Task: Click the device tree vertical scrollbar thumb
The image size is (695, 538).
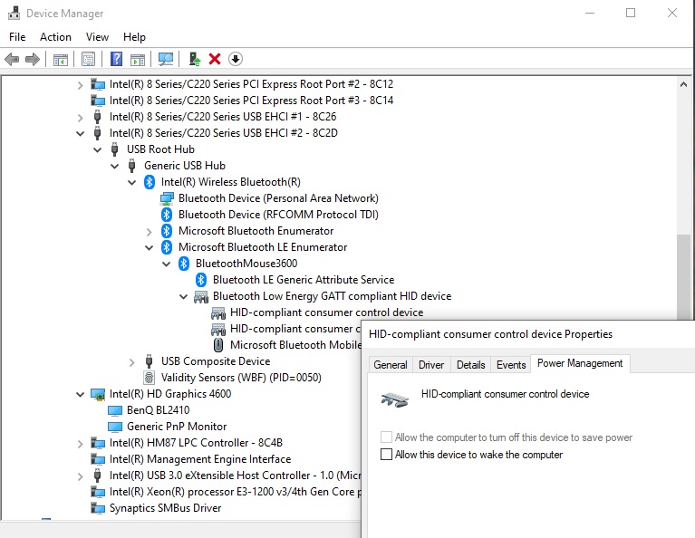Action: coord(683,276)
